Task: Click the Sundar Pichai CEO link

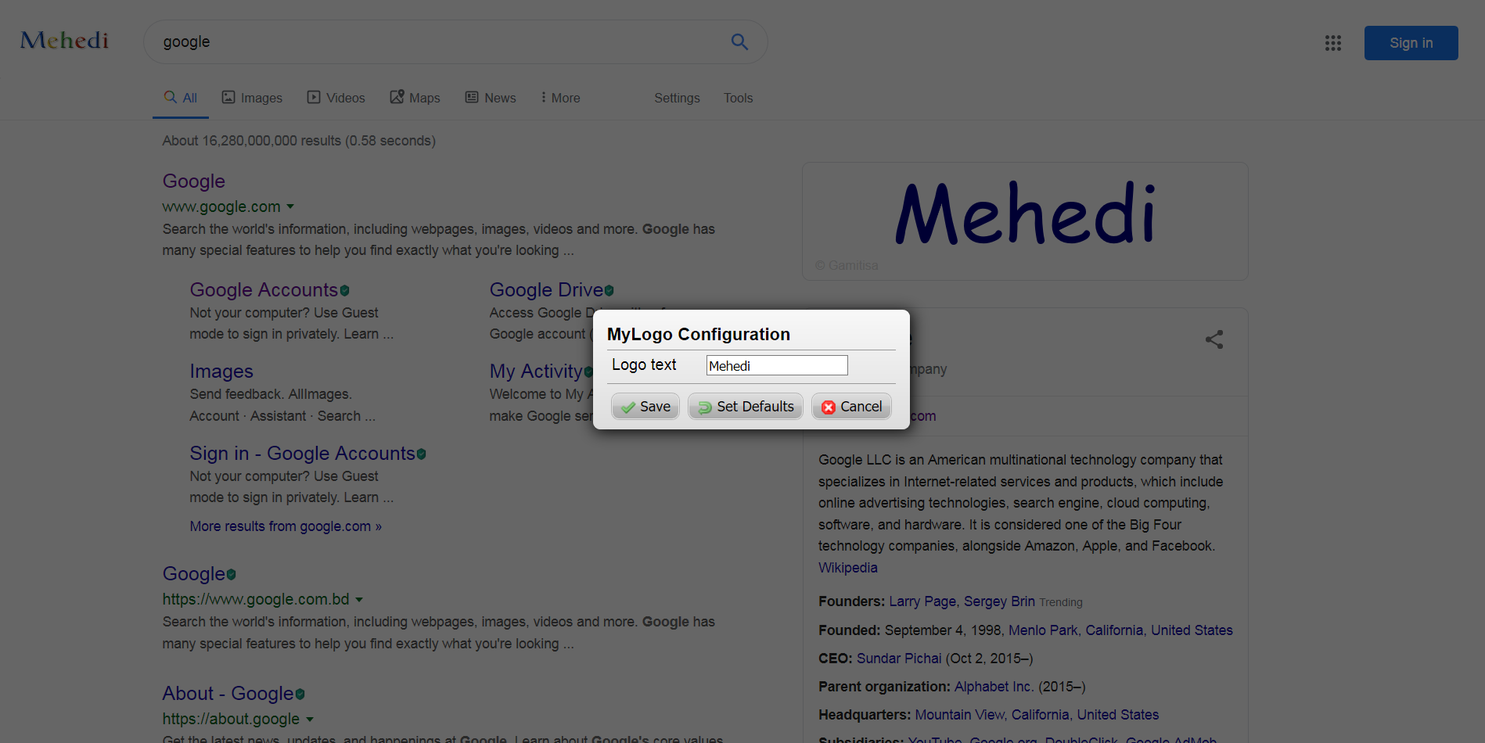Action: pos(899,659)
